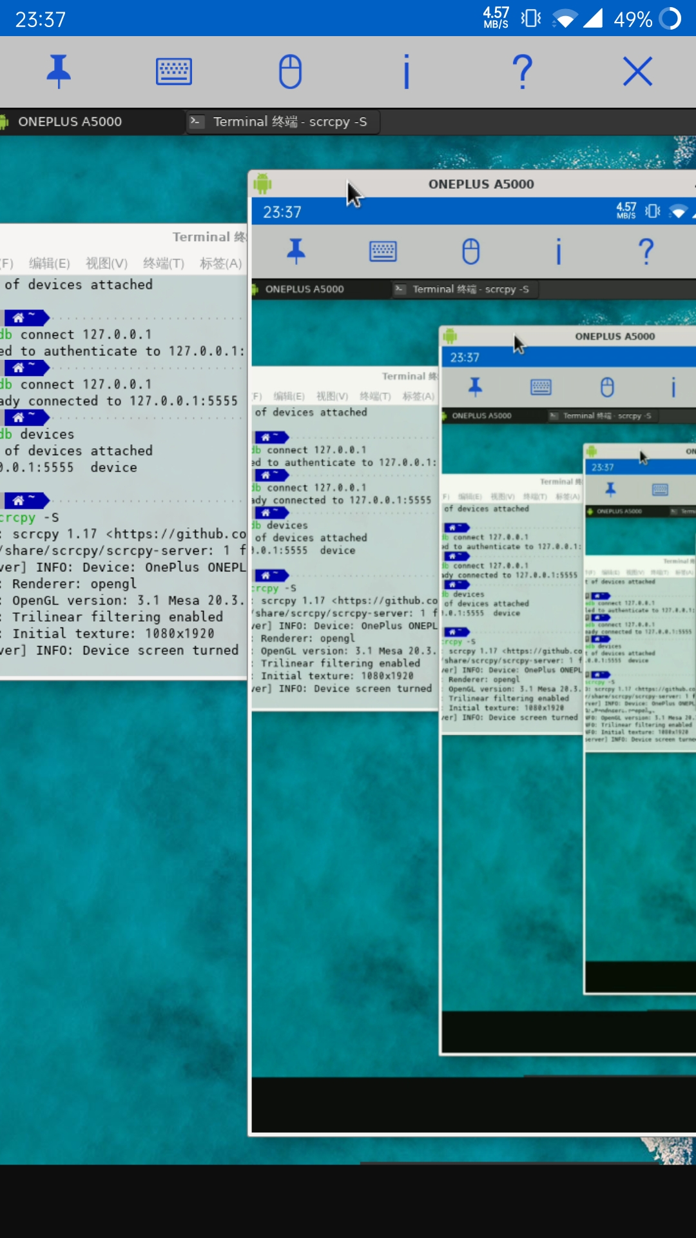Tap the pin icon in the top toolbar

point(59,71)
